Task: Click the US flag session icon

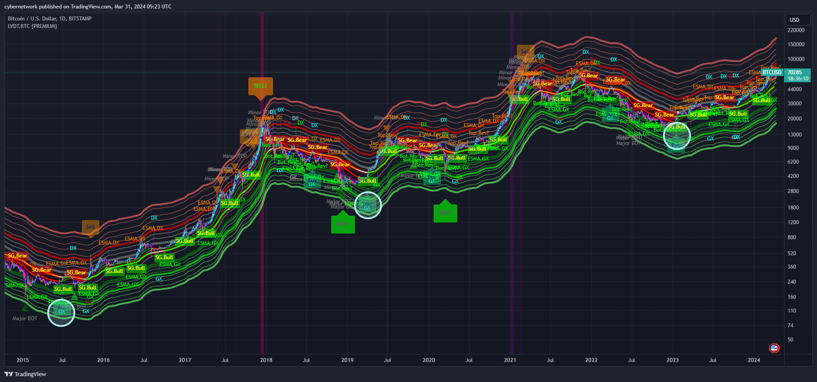Action: pos(774,348)
